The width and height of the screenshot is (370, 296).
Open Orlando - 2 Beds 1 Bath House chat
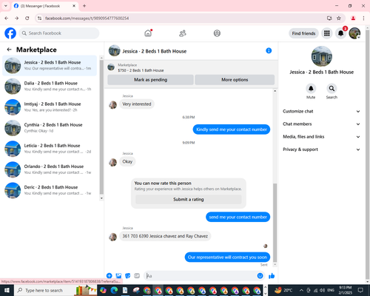coord(50,169)
